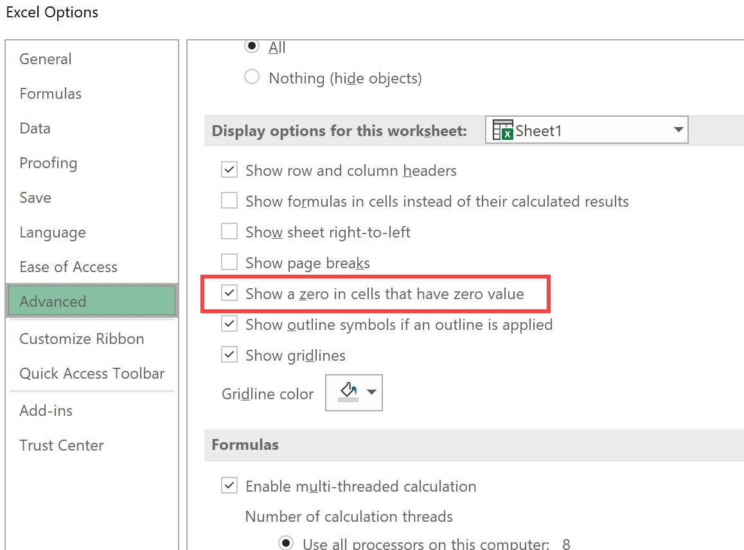Select the Data category
Image resolution: width=744 pixels, height=550 pixels.
click(35, 128)
